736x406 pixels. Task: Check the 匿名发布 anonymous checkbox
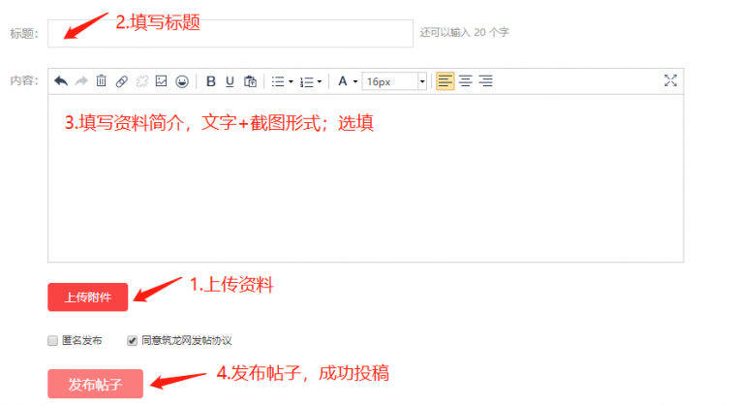click(53, 341)
